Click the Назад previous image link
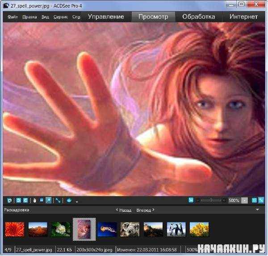 coord(124,210)
